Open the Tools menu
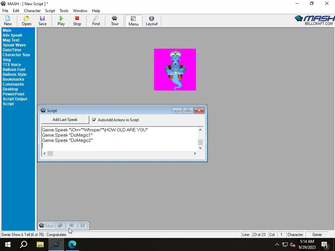This screenshot has height=251, width=335. 64,11
